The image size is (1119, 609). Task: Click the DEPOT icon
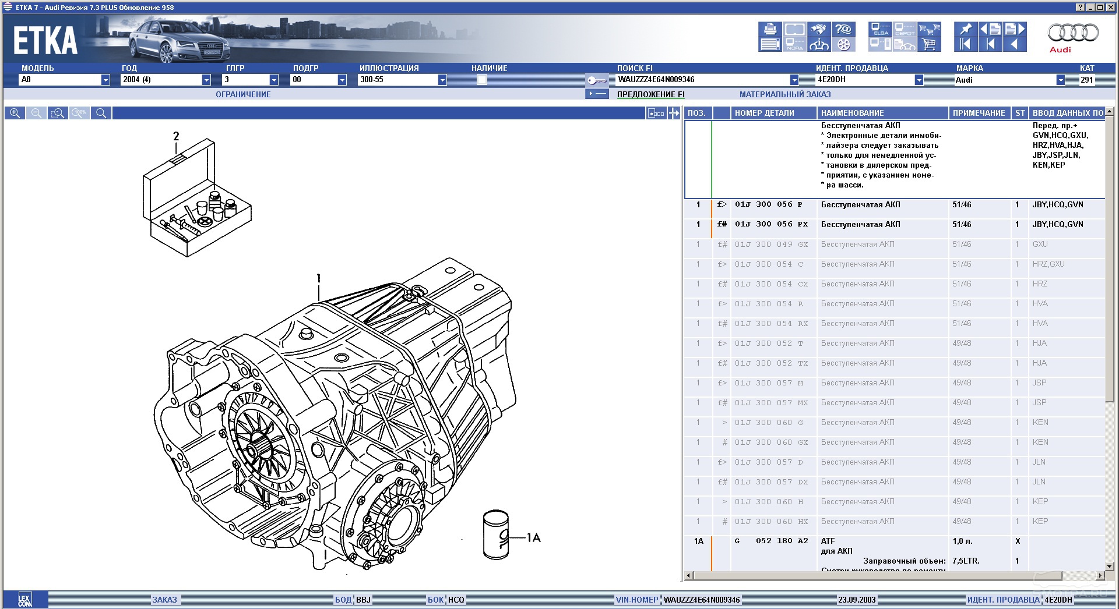(905, 29)
